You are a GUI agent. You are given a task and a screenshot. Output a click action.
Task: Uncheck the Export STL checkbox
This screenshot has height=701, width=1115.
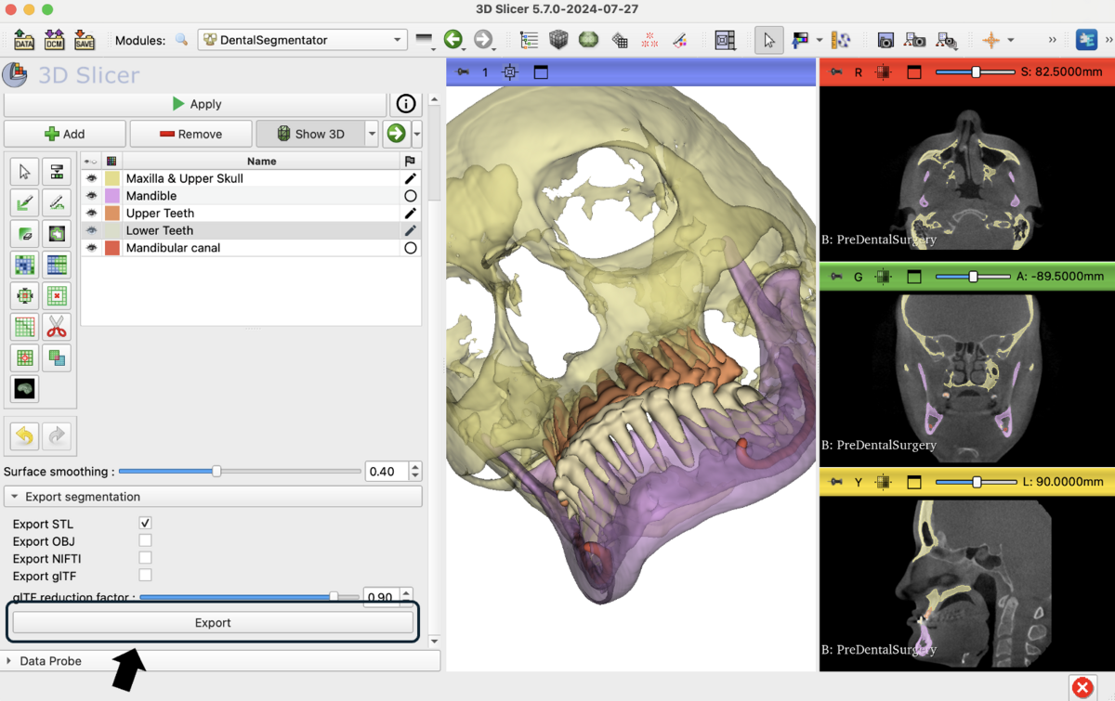click(x=145, y=524)
